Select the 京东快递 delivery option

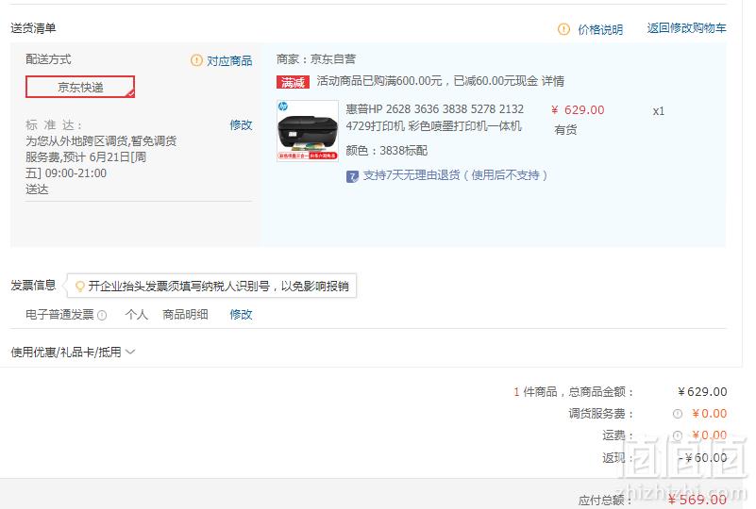[80, 87]
